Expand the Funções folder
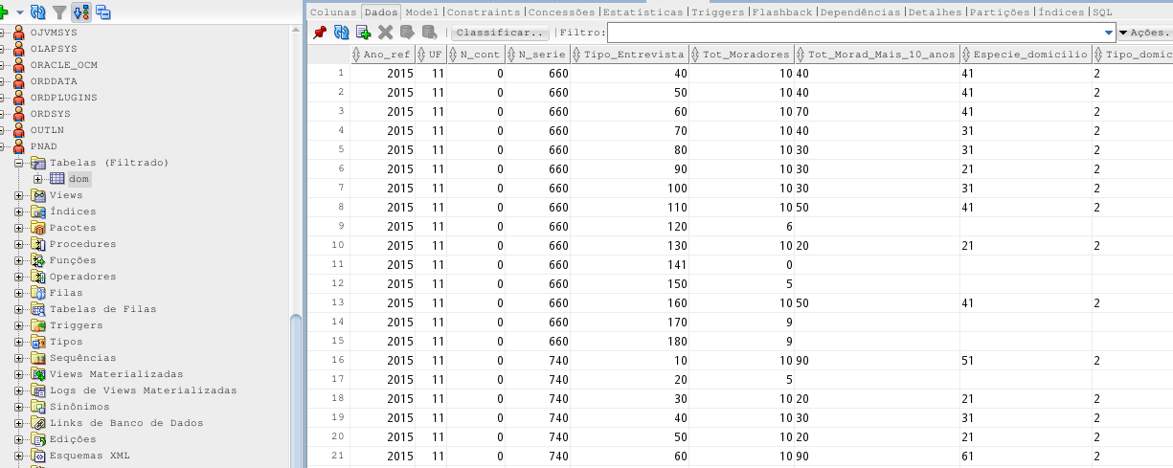1173x468 pixels. coord(19,260)
